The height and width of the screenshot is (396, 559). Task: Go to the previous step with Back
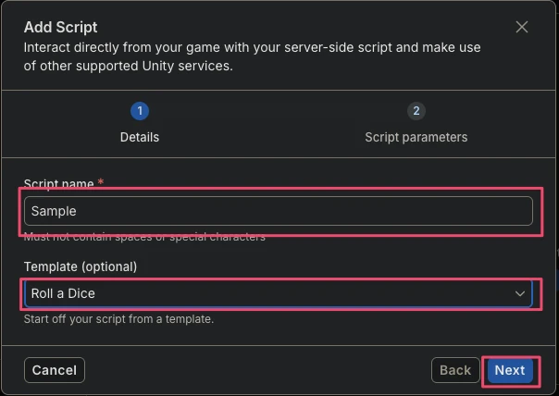tap(455, 370)
